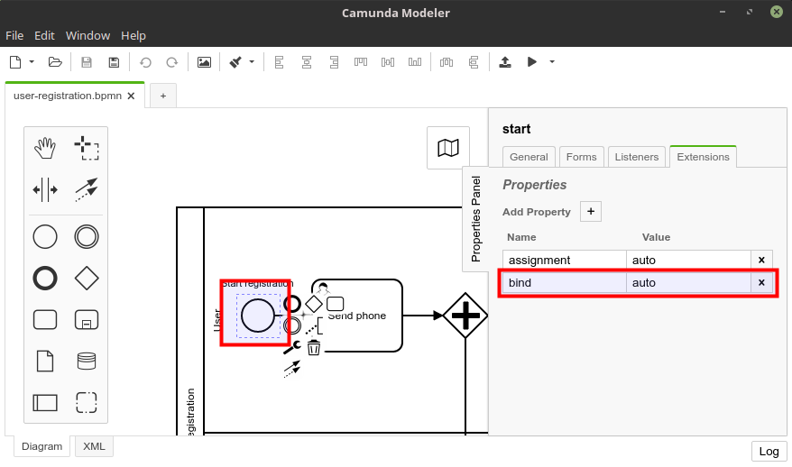
Task: Click the Save As toolbar icon
Action: tap(114, 62)
